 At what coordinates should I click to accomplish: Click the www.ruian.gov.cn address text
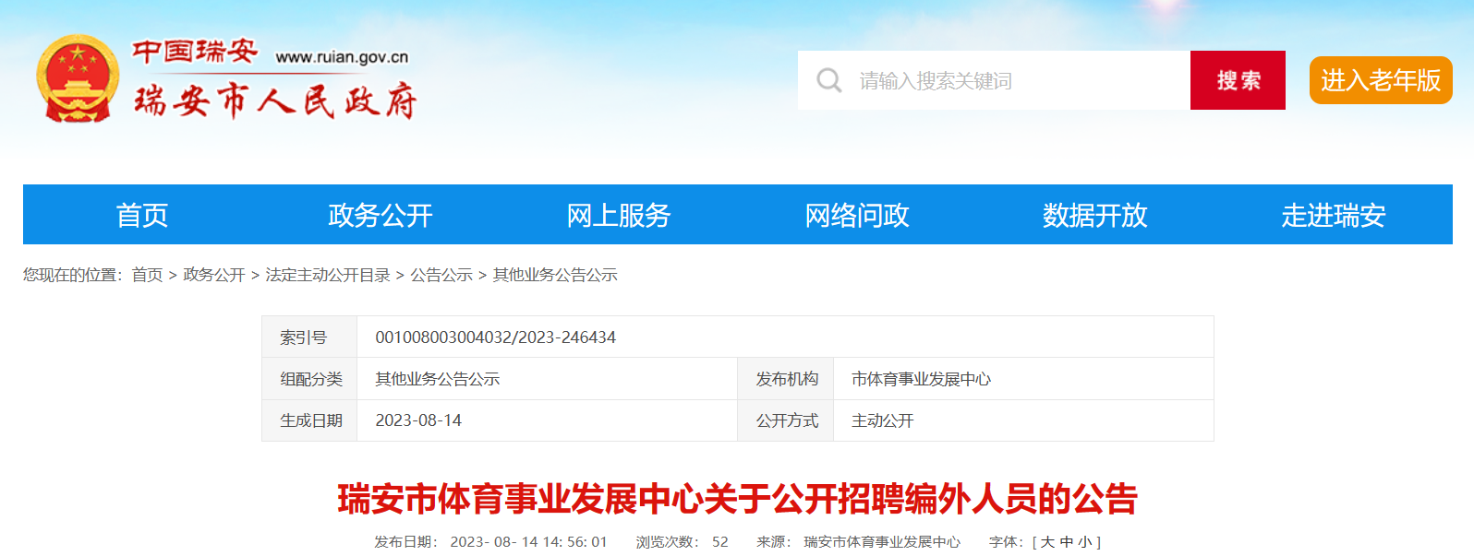[x=342, y=57]
